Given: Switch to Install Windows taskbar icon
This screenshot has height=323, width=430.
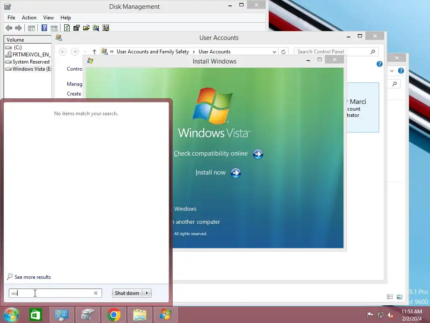Looking at the screenshot, I should 166,315.
